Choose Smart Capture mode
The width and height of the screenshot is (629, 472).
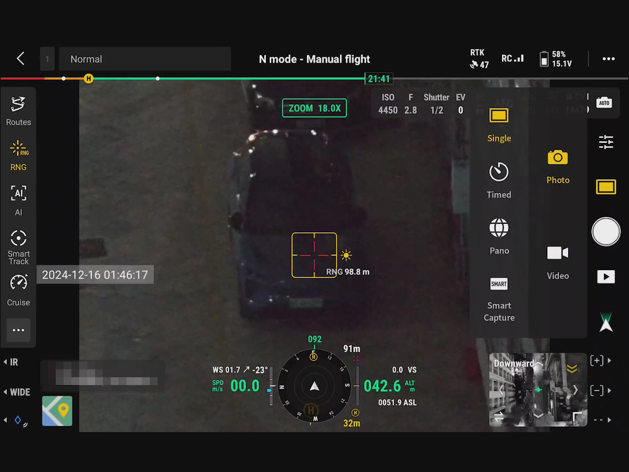coord(499,298)
